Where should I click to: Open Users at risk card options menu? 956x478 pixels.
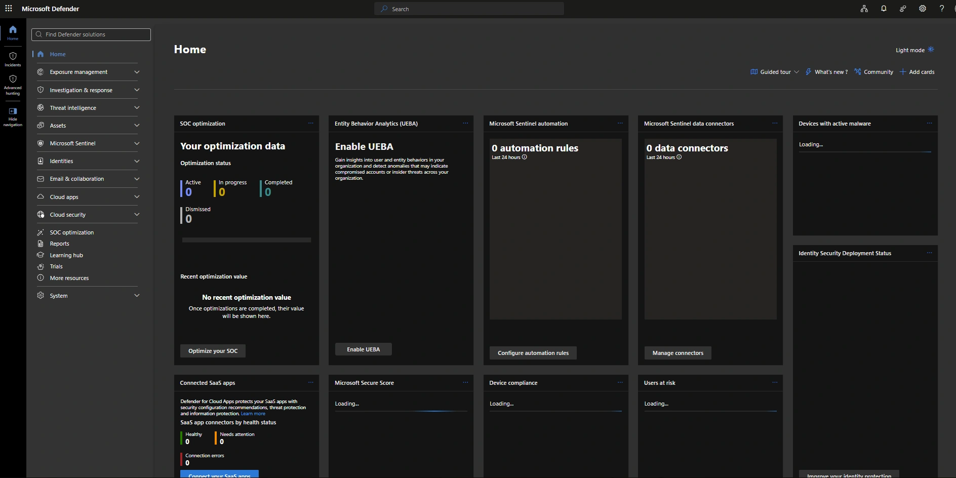coord(775,383)
